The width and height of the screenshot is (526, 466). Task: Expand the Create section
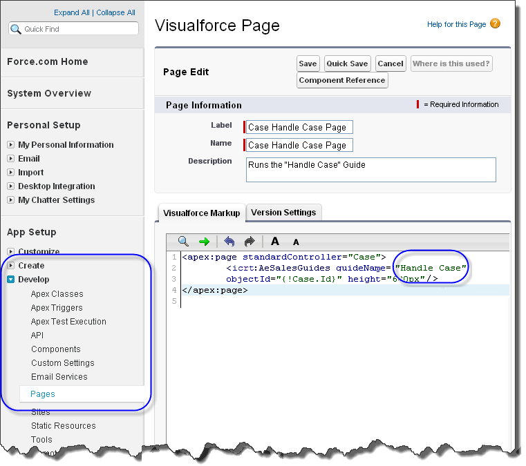(x=11, y=265)
